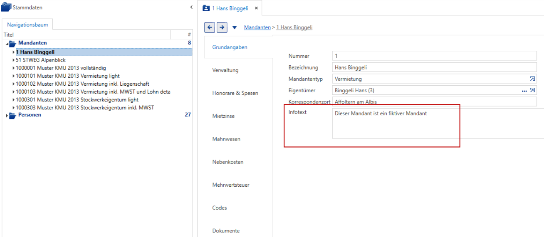Click the Personen count 27
Image resolution: width=544 pixels, height=237 pixels.
(188, 115)
